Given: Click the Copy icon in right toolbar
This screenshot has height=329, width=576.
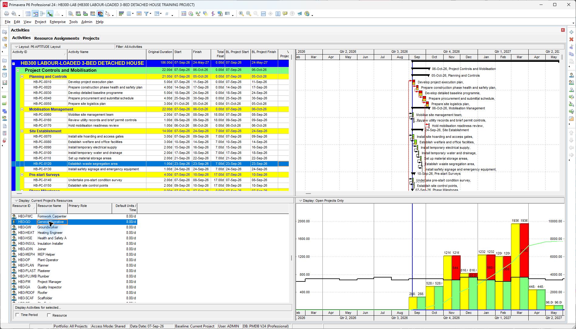Looking at the screenshot, I should (x=571, y=54).
